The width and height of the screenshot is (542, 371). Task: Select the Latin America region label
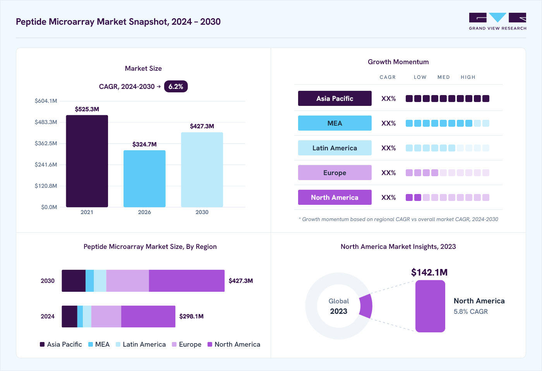pyautogui.click(x=335, y=148)
